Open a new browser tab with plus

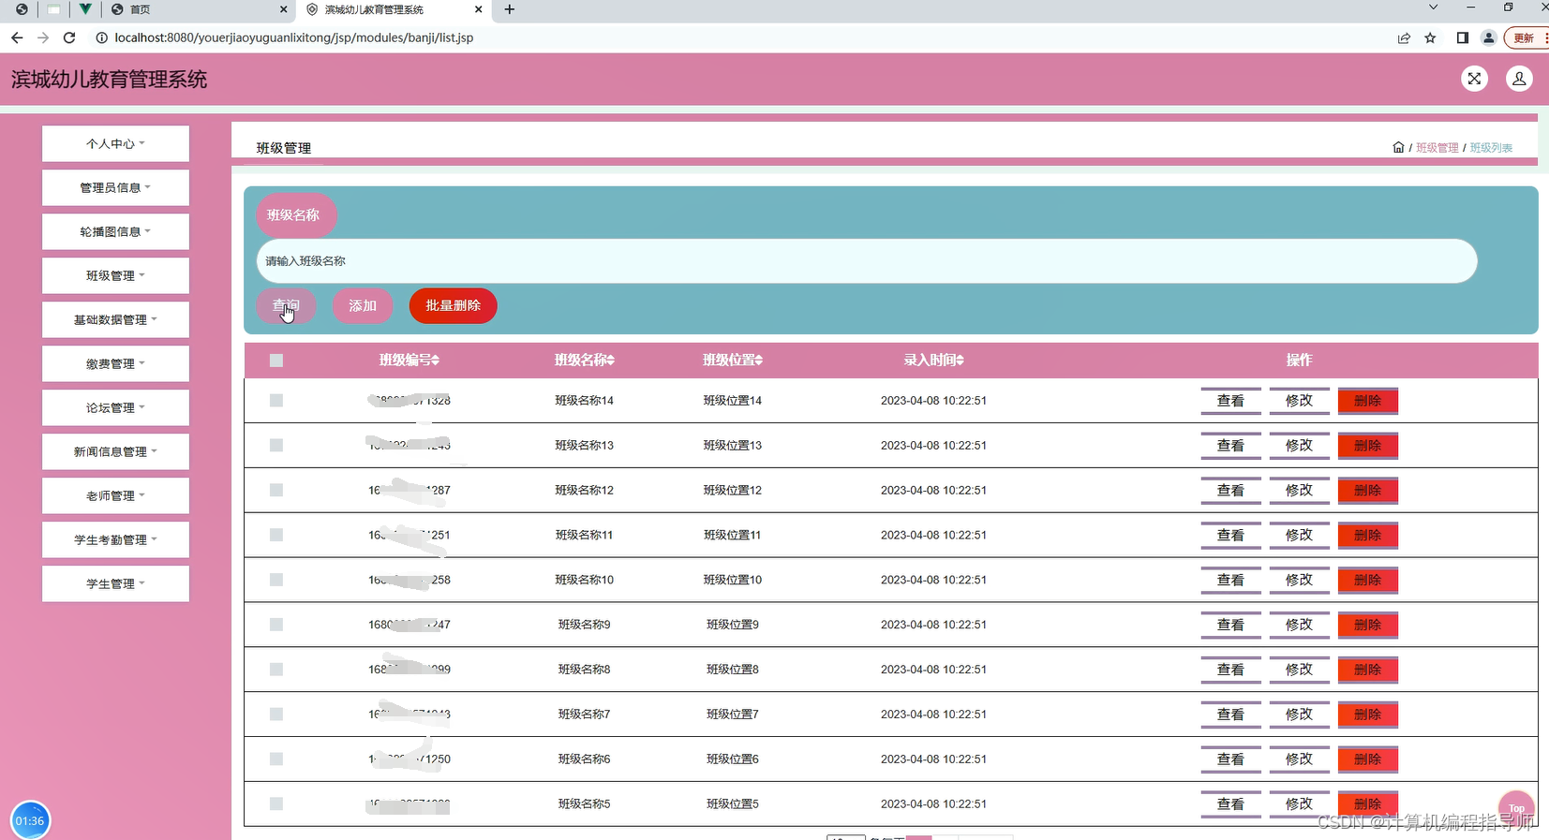pos(510,9)
